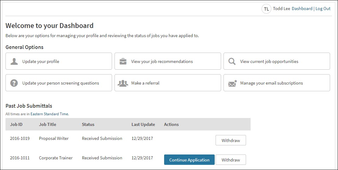Click the TL user avatar circle
The width and height of the screenshot is (338, 170).
266,9
